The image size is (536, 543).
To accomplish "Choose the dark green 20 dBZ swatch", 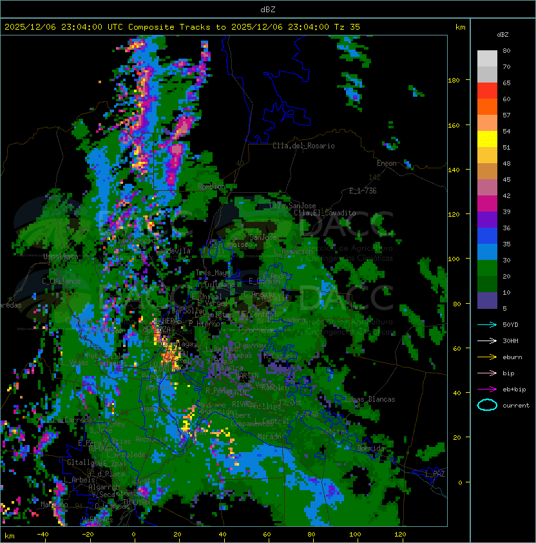I will click(x=487, y=284).
